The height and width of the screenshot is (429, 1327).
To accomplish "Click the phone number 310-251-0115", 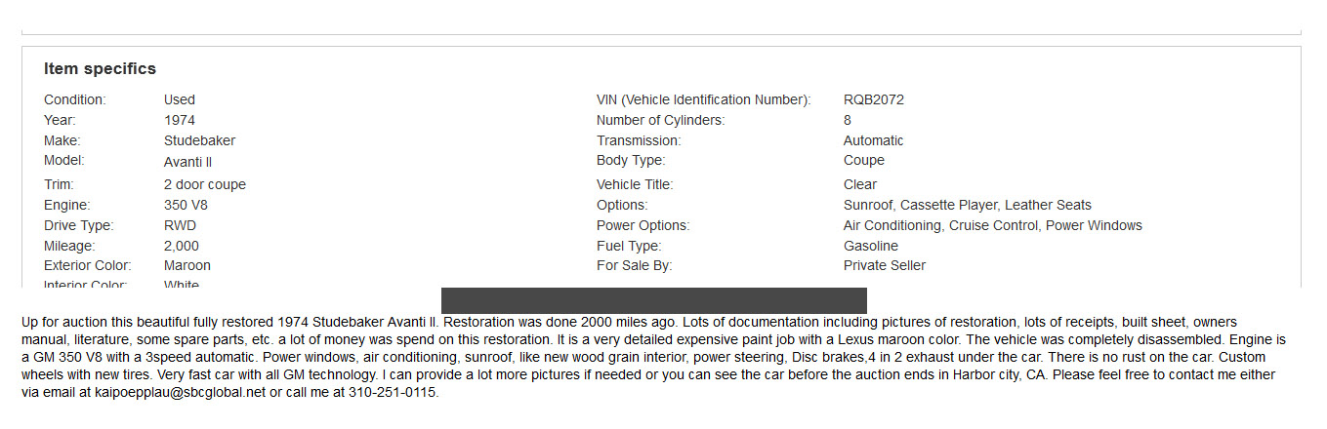I will [394, 393].
